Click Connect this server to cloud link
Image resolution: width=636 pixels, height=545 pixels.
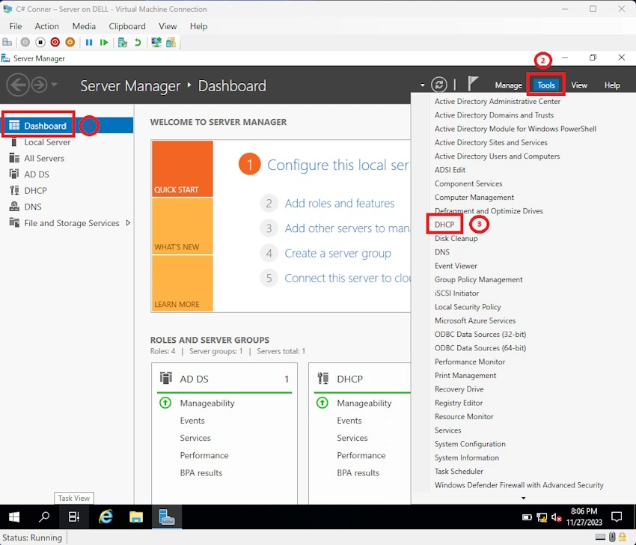point(347,278)
